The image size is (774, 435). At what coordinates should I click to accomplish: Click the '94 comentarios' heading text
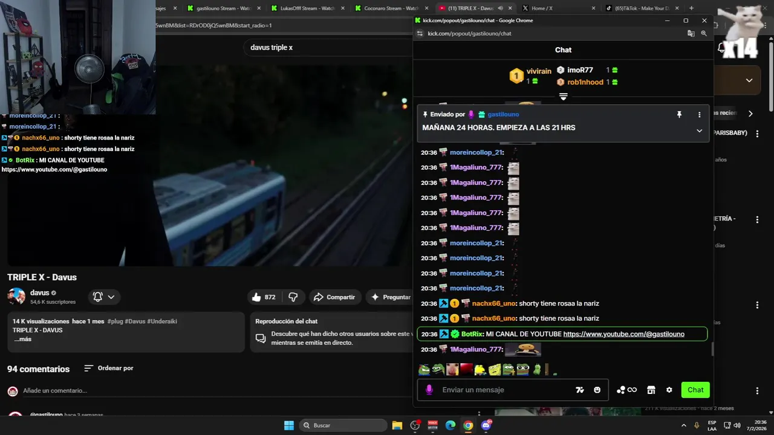tap(38, 369)
